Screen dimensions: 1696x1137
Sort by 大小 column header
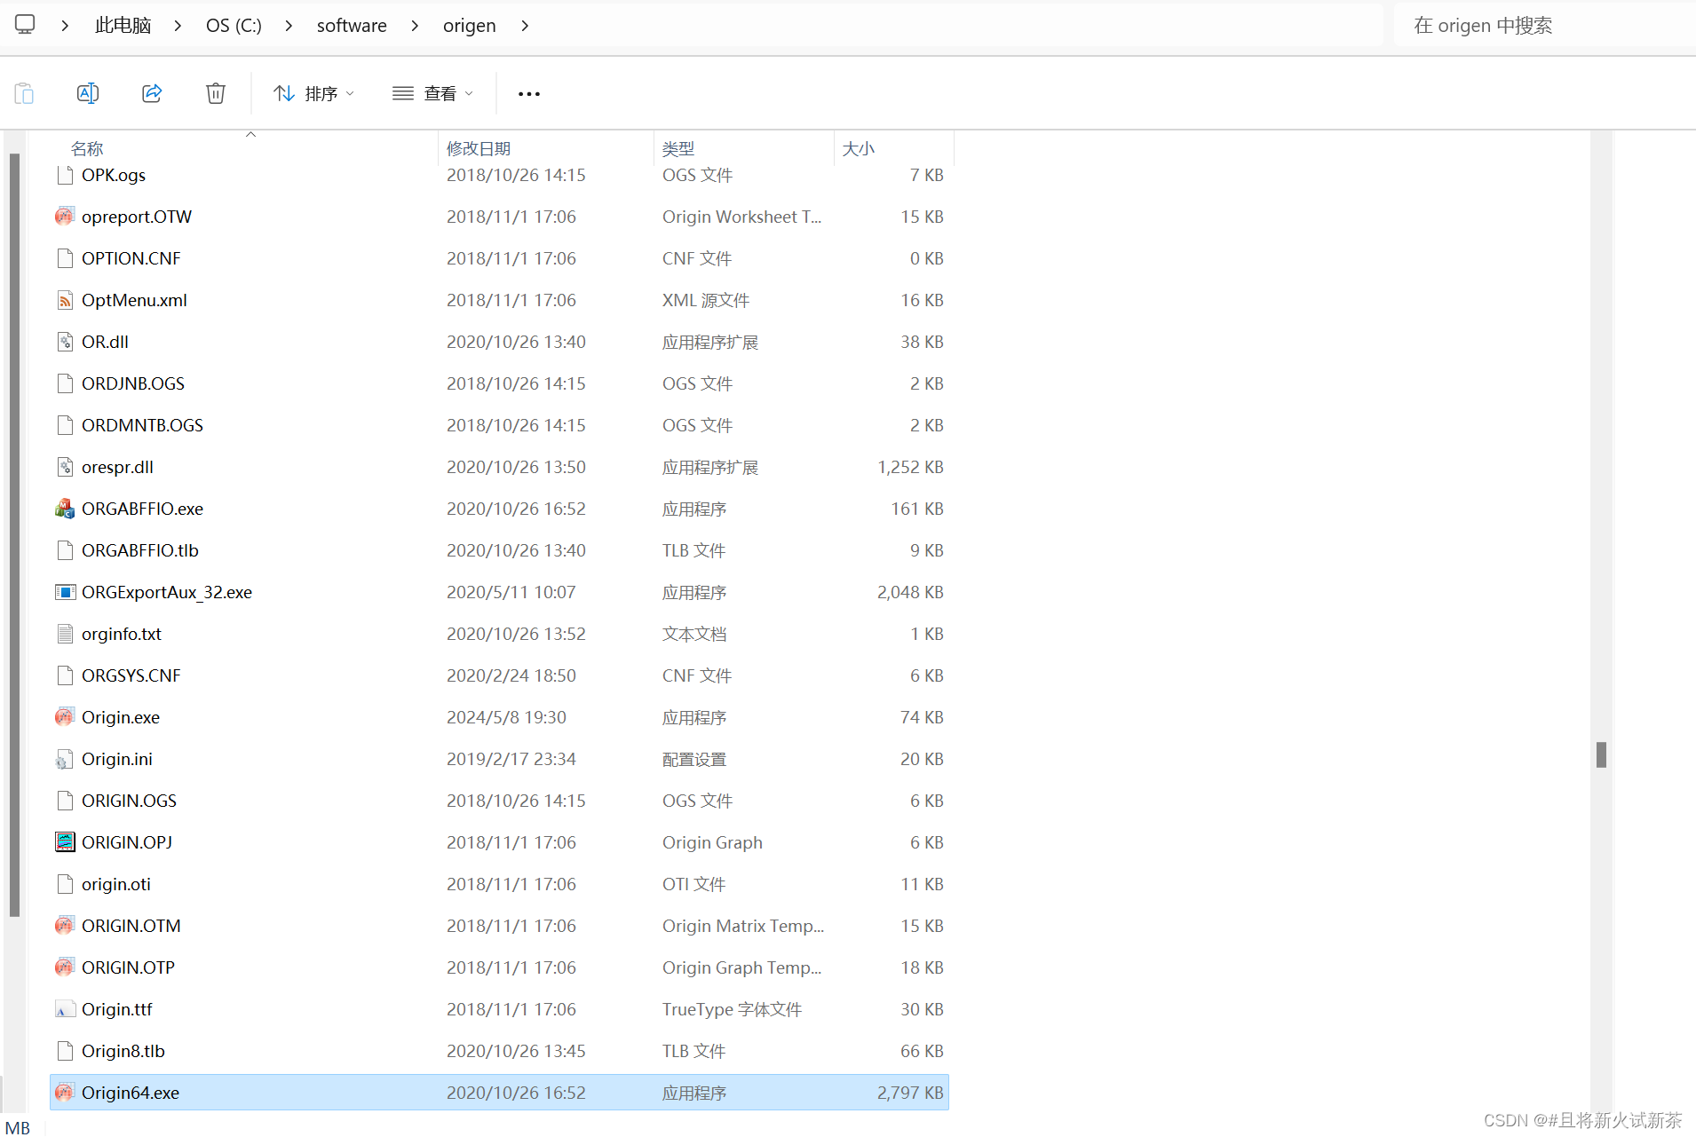pyautogui.click(x=859, y=148)
